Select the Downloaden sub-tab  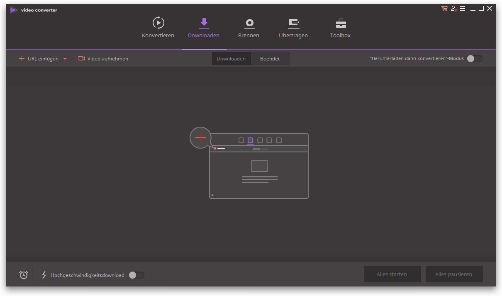coord(231,59)
